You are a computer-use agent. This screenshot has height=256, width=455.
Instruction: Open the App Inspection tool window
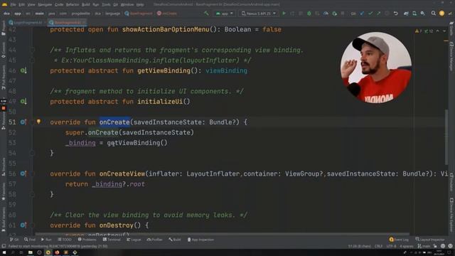click(x=200, y=240)
